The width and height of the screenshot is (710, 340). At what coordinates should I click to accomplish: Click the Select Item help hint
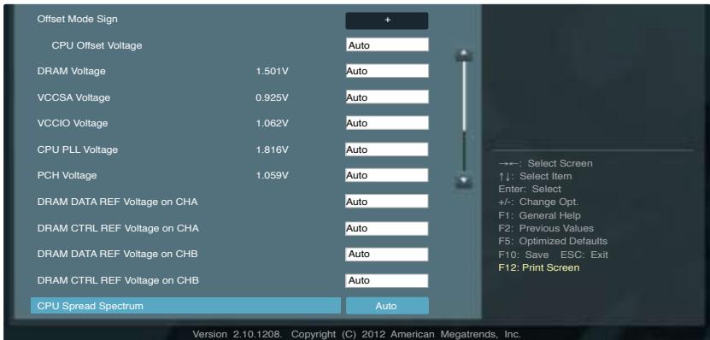(535, 176)
